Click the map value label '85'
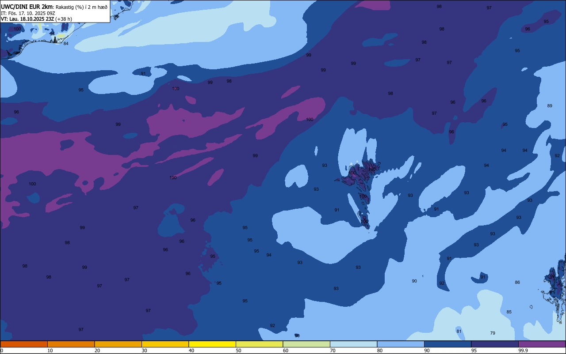This screenshot has width=566, height=354. tap(509, 312)
